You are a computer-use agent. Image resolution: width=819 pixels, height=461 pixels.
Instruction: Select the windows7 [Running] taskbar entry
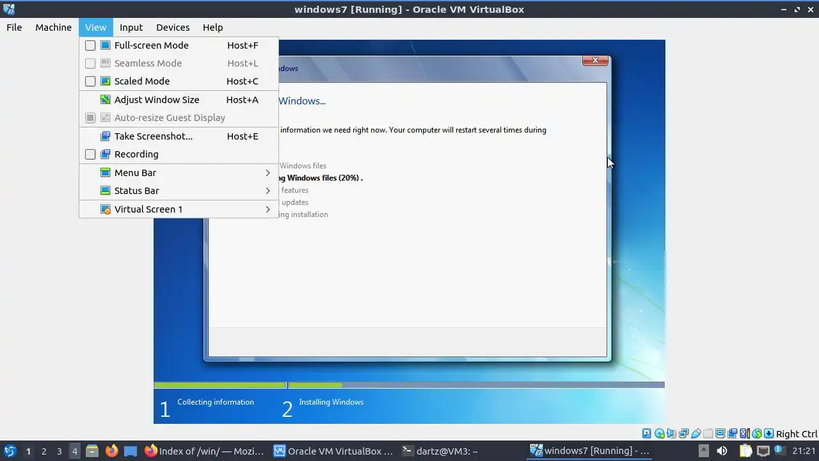tap(590, 451)
